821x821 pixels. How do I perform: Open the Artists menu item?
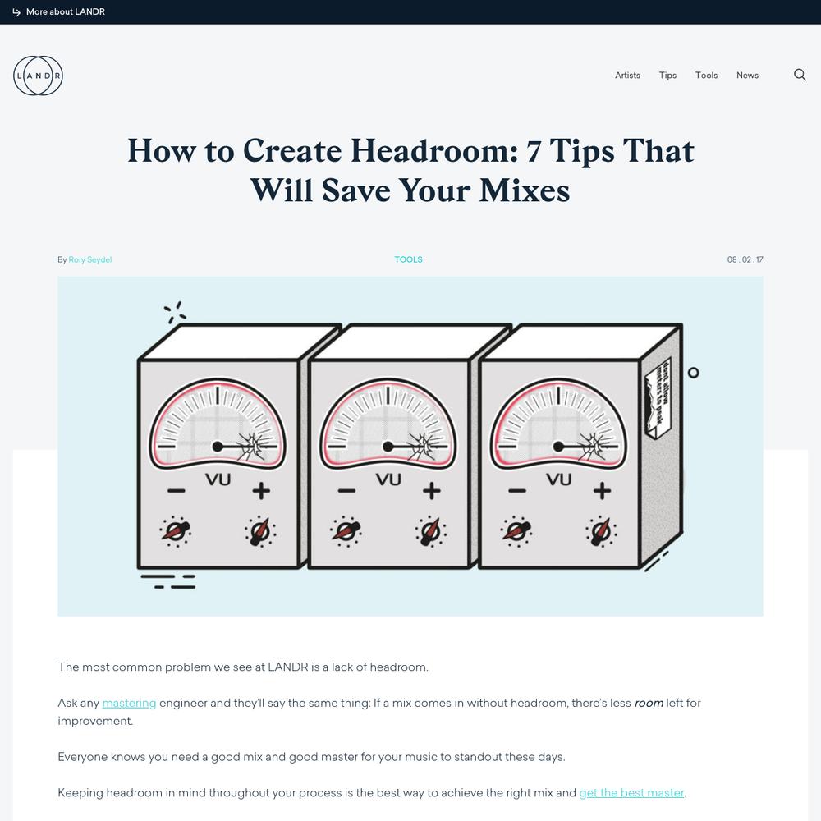click(x=627, y=76)
